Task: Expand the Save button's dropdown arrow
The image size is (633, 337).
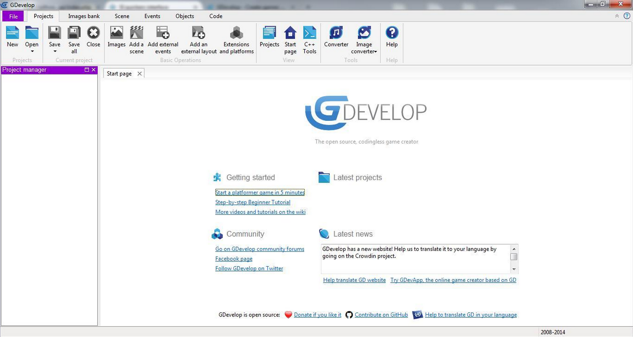Action: [x=55, y=52]
